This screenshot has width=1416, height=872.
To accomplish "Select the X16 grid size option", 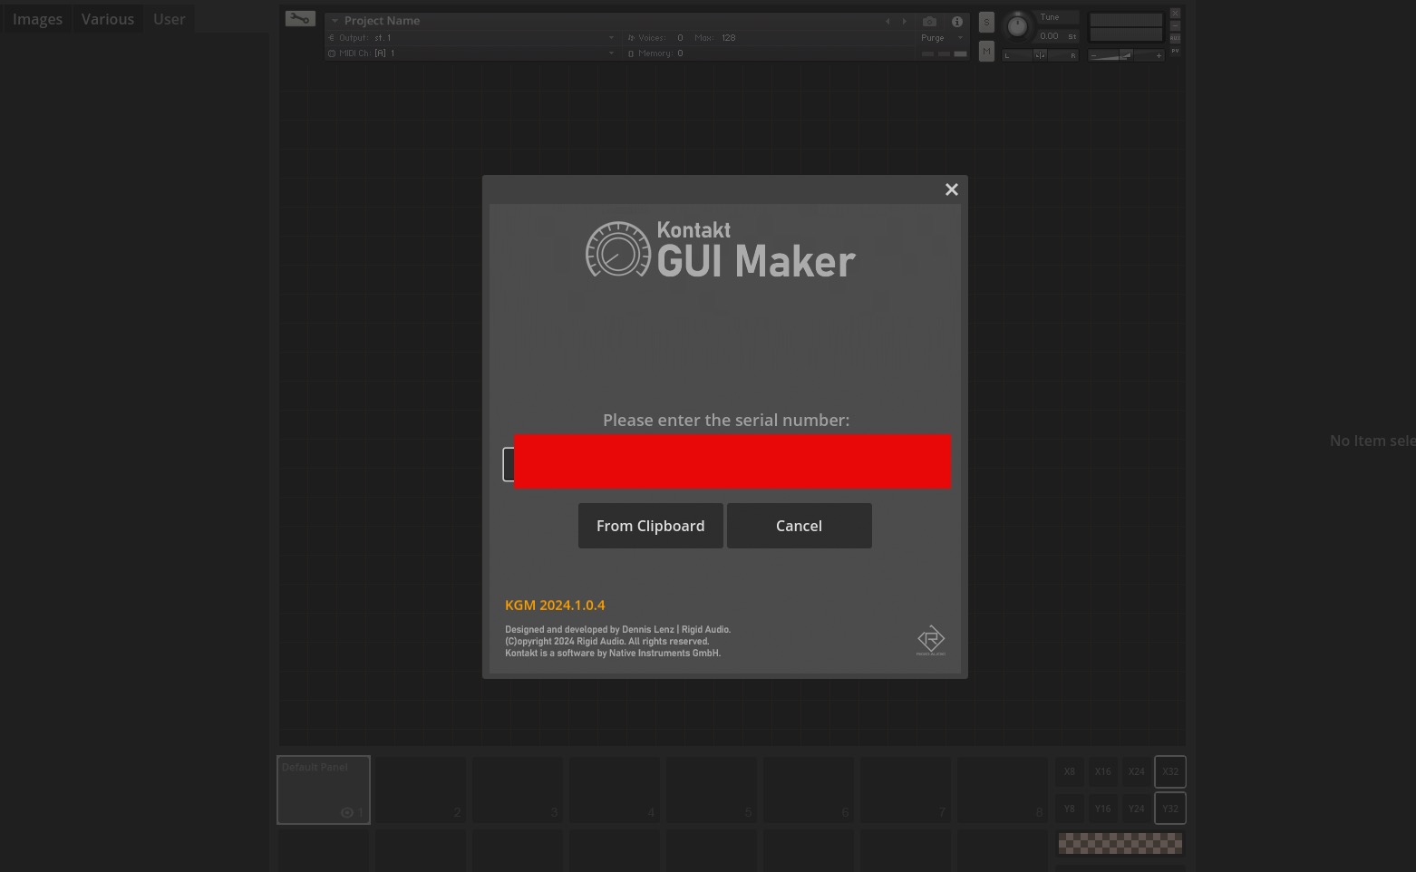I will pos(1102,771).
